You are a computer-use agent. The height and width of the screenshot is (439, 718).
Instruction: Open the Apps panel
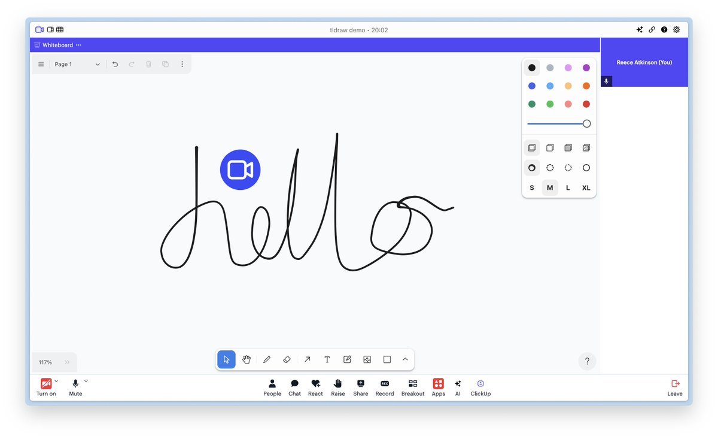[x=439, y=387]
